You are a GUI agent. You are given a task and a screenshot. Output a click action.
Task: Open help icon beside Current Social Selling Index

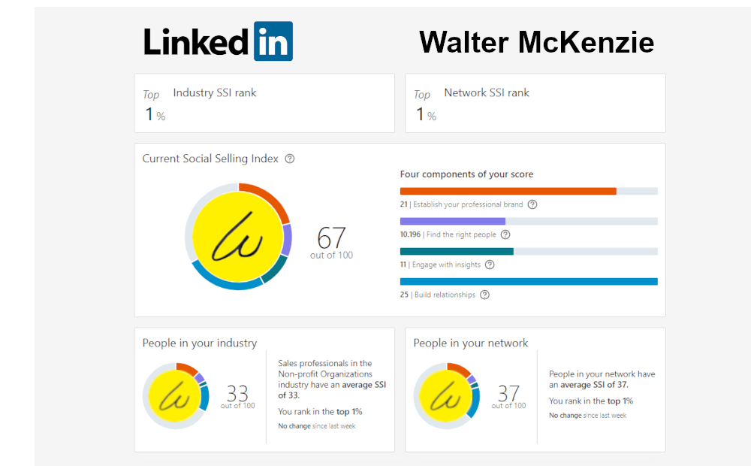click(x=290, y=159)
